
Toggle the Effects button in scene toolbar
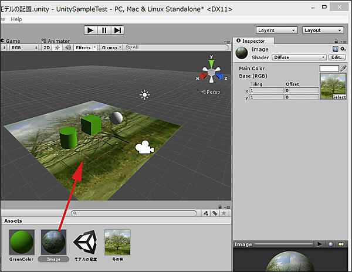click(83, 47)
